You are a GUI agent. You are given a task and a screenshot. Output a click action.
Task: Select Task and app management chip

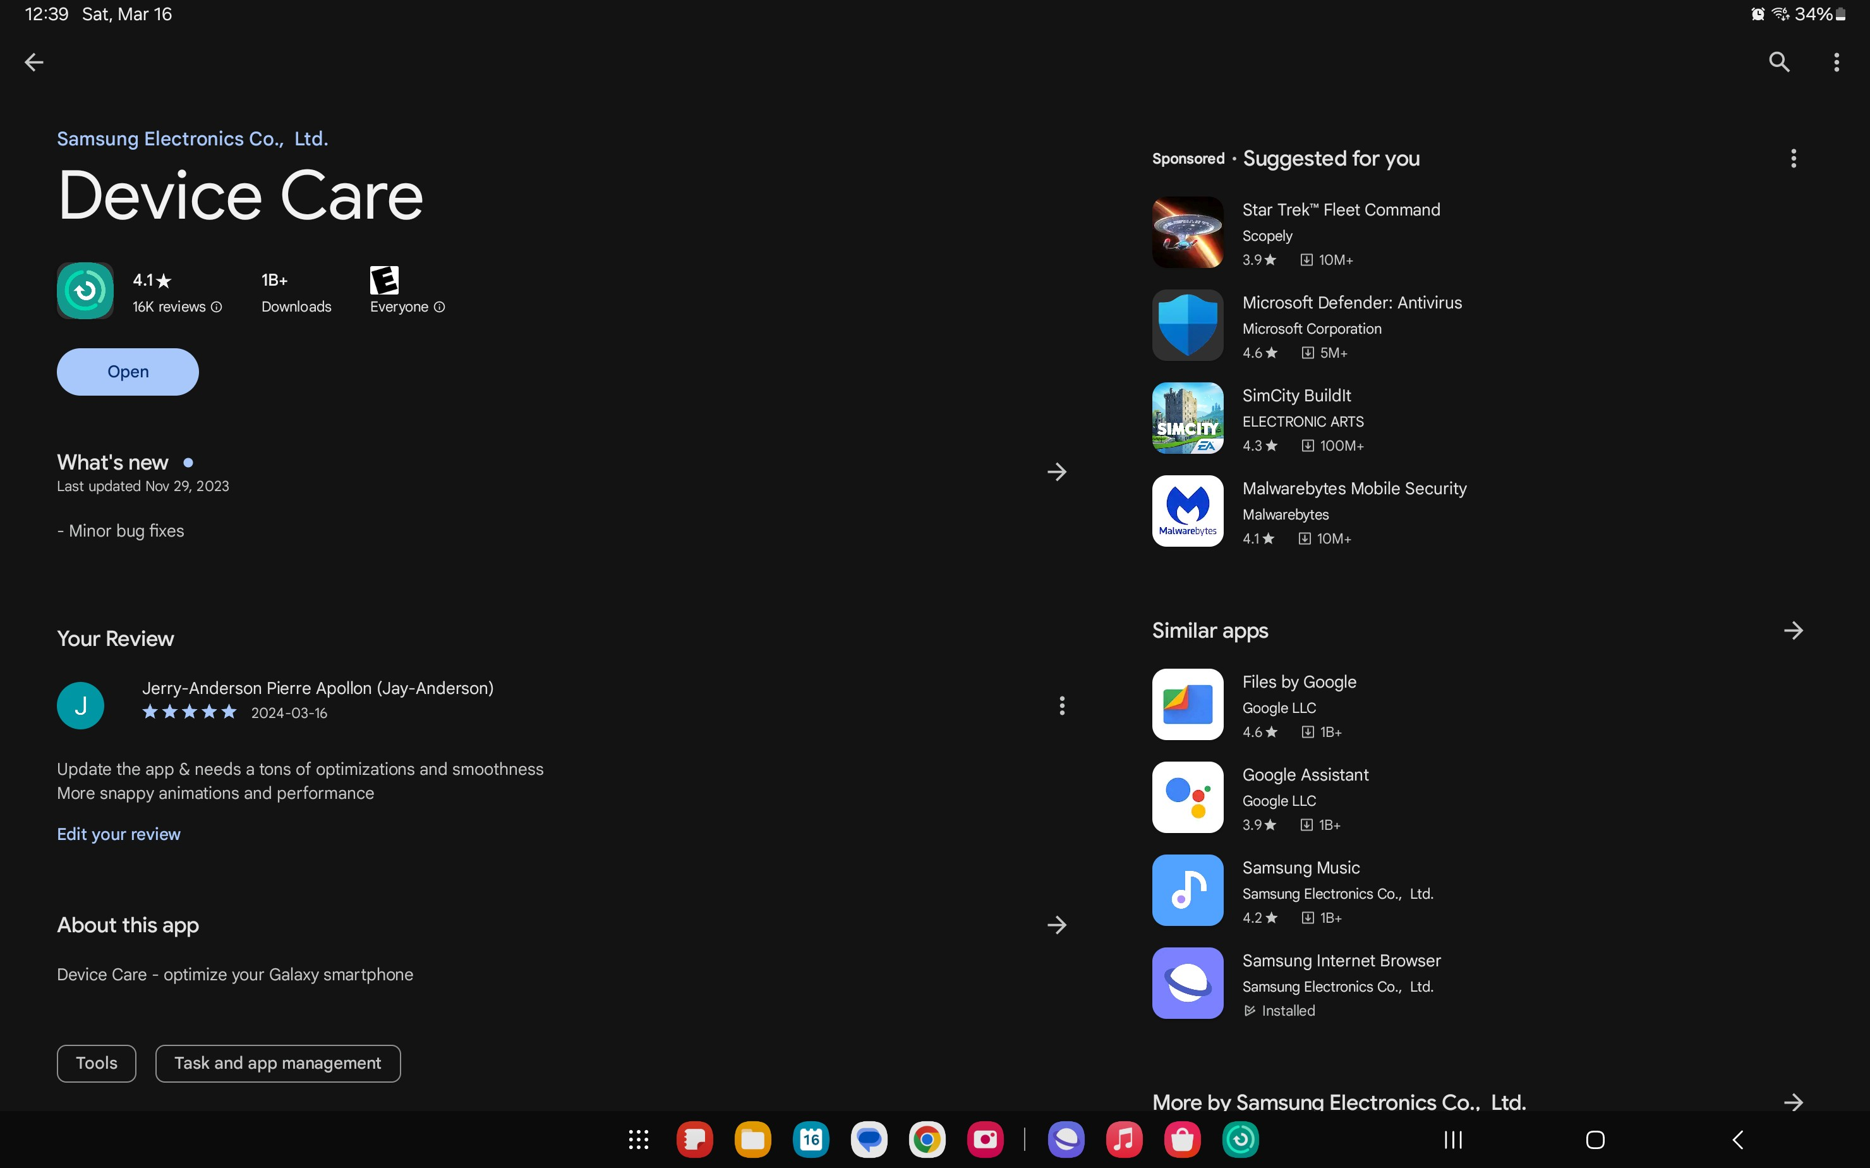[277, 1064]
